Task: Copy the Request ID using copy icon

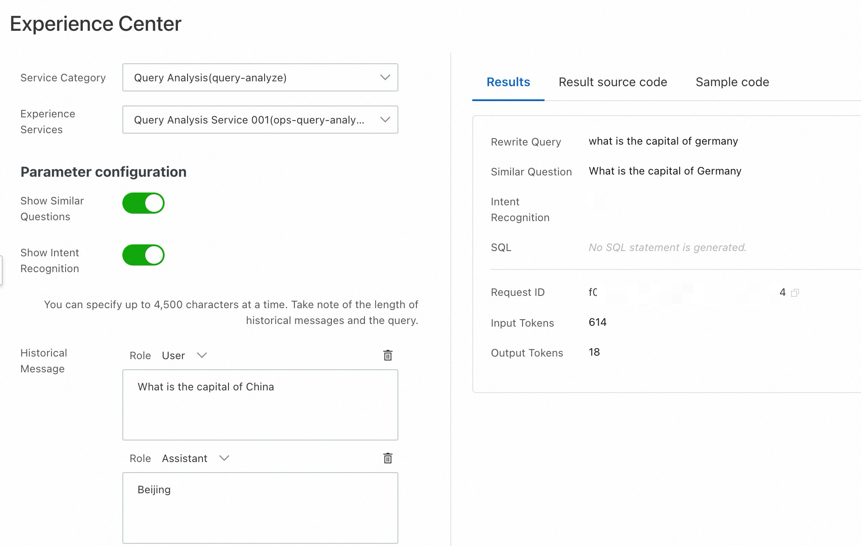Action: click(x=795, y=293)
